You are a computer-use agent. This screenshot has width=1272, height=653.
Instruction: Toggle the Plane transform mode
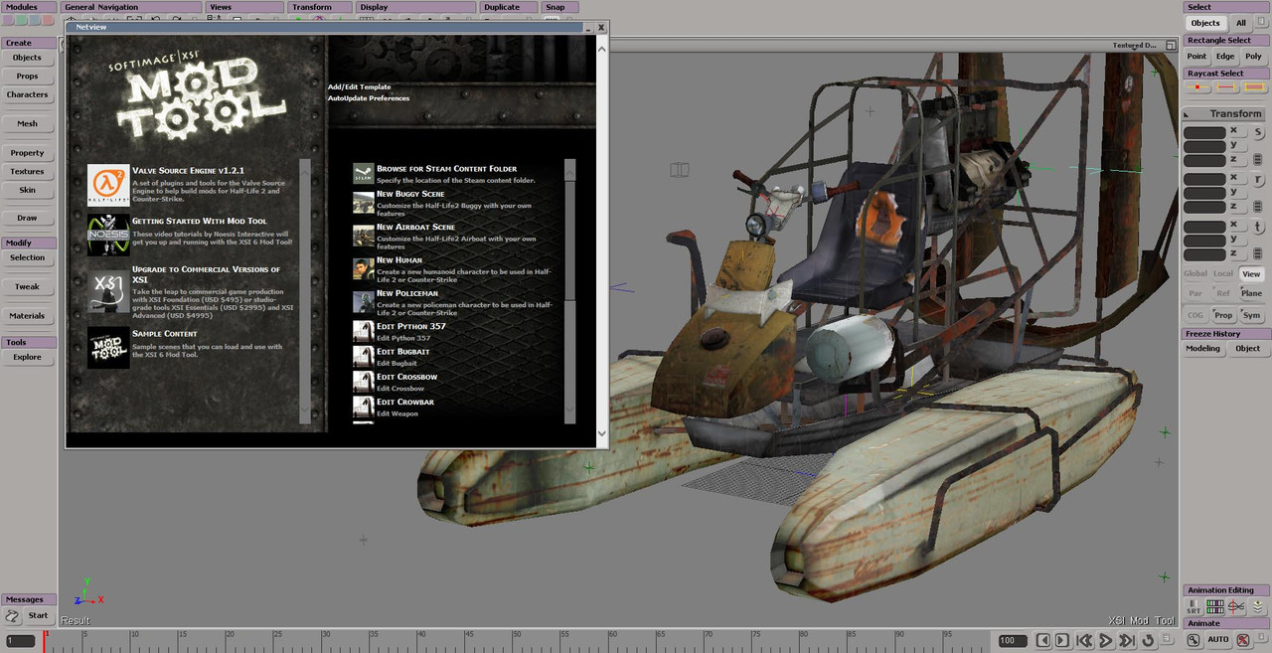[1251, 293]
